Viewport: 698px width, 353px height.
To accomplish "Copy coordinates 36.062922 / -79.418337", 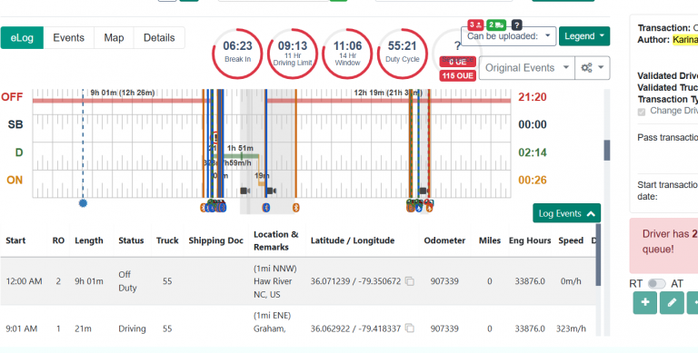I will [x=410, y=328].
